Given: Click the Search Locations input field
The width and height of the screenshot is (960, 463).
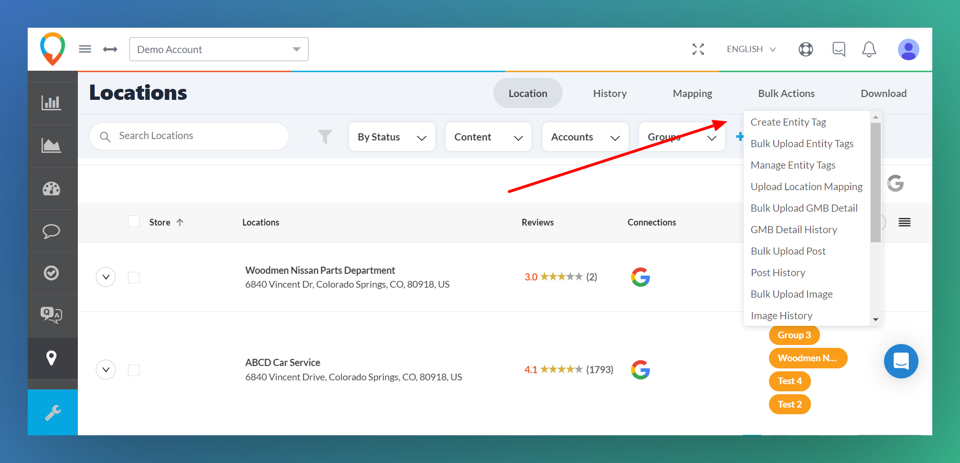Looking at the screenshot, I should click(x=189, y=136).
